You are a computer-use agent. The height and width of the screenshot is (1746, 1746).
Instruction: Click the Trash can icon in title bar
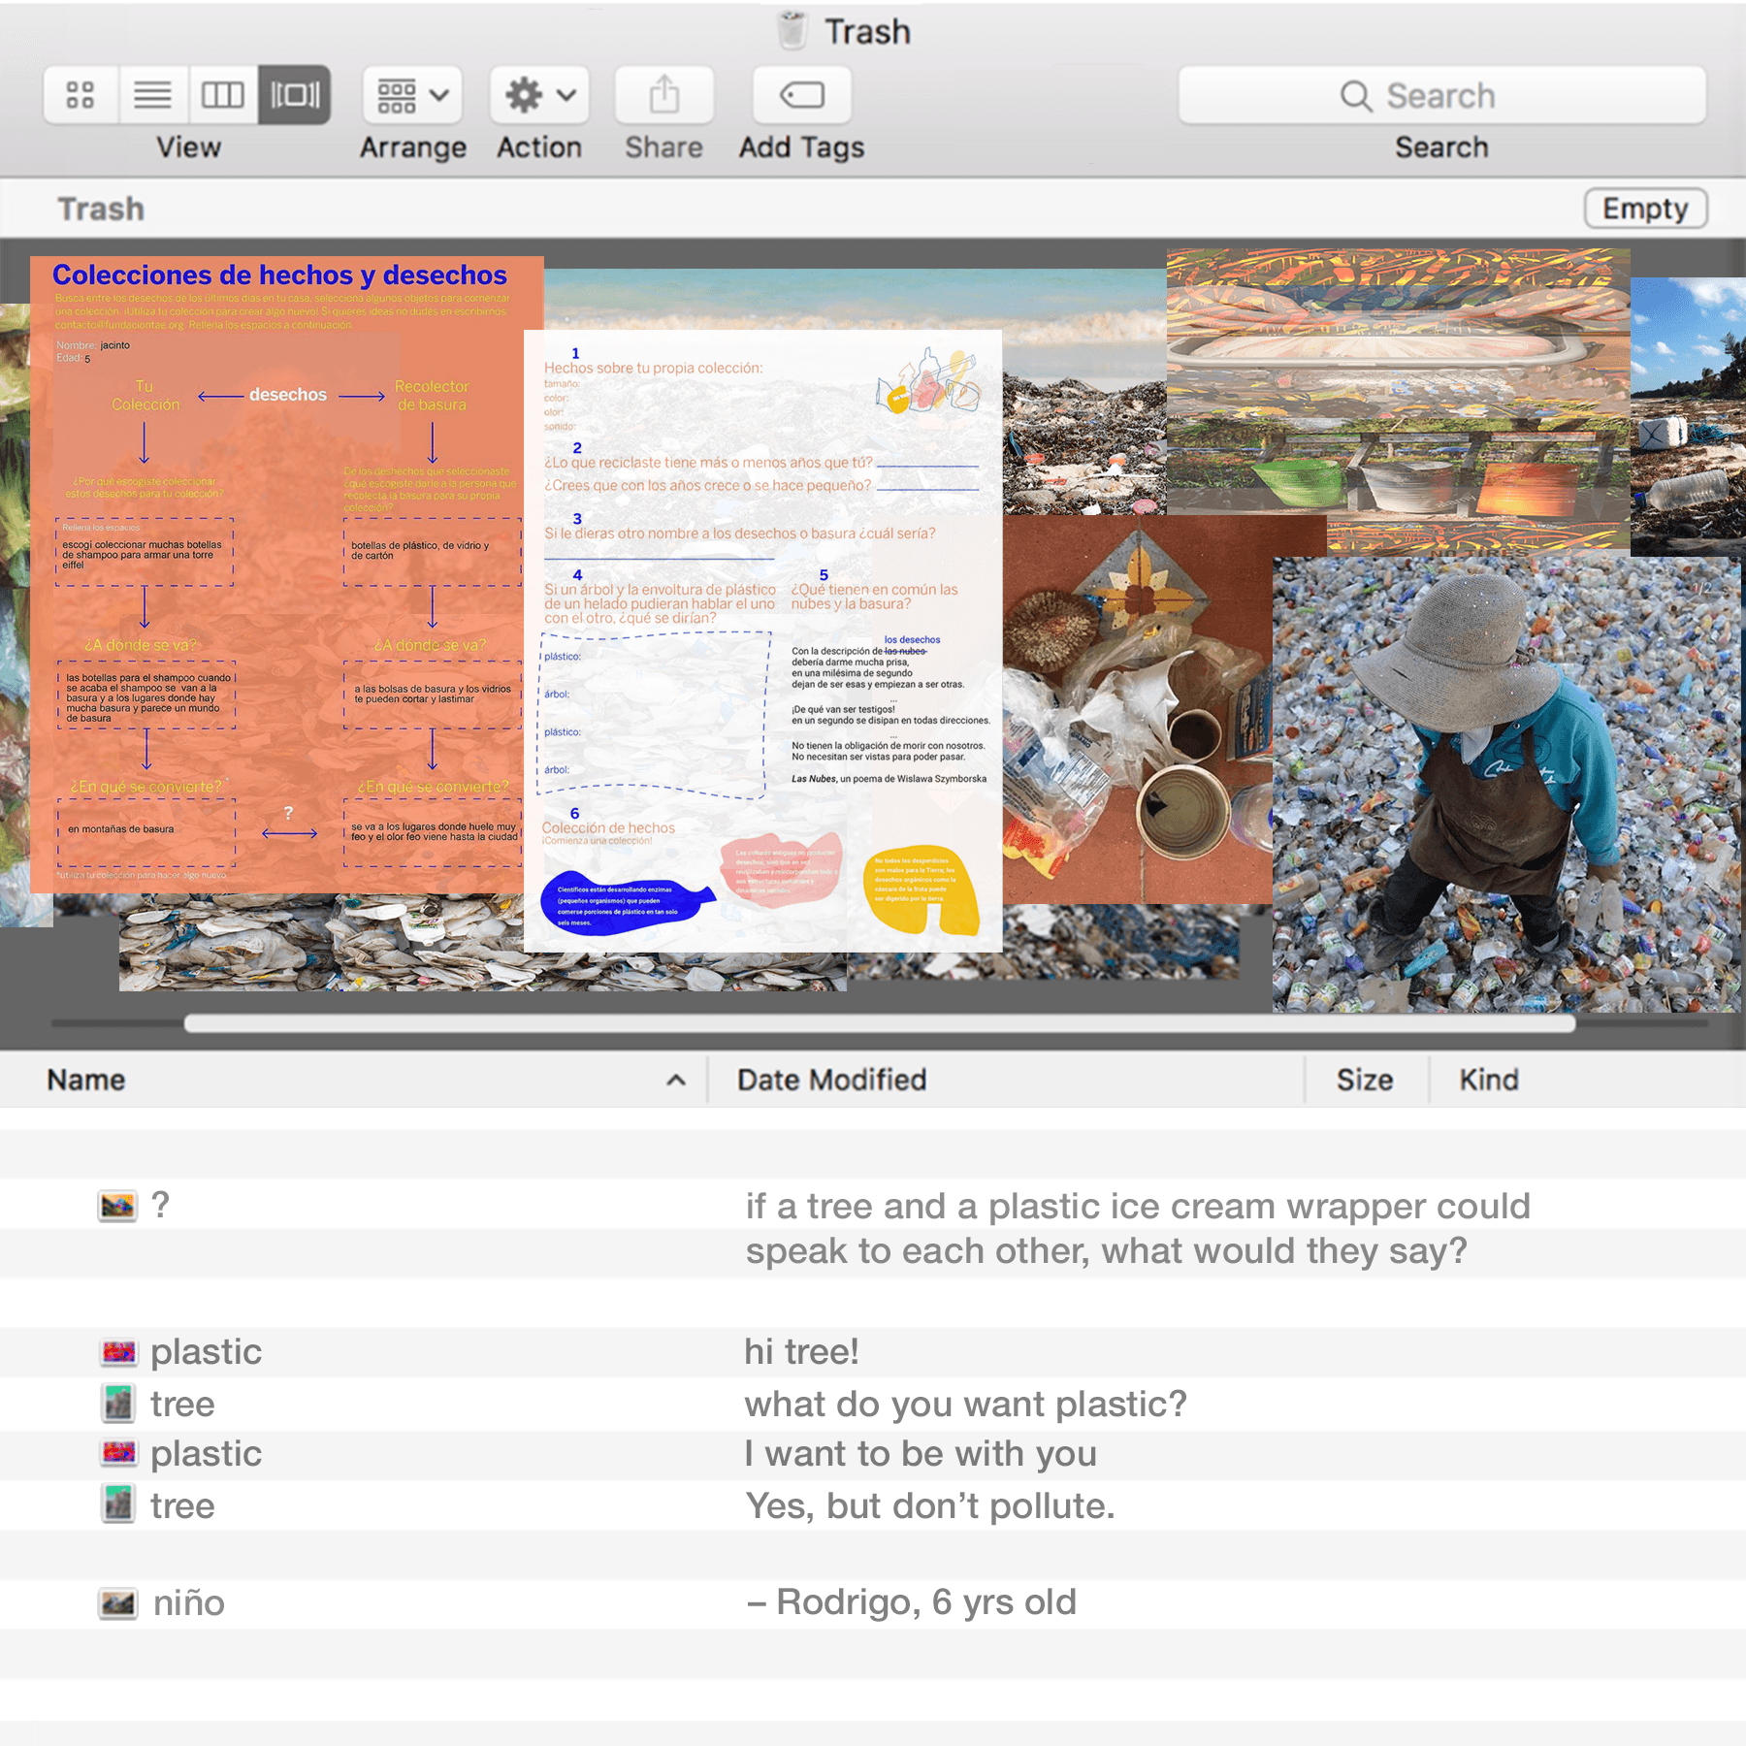pos(793,30)
